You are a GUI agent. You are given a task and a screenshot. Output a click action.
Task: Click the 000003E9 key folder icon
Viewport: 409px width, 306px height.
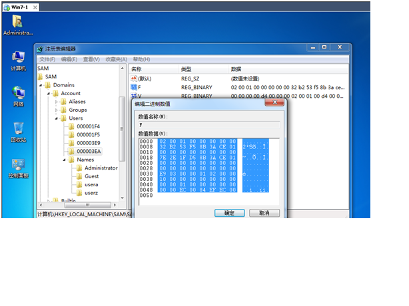(71, 143)
